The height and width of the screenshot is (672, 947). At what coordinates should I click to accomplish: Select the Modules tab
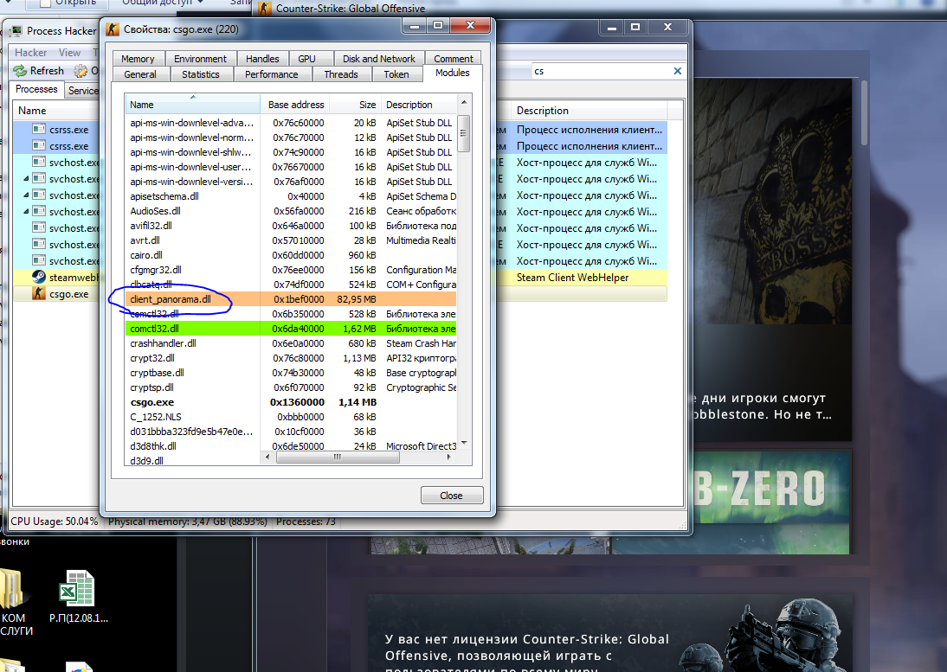[x=453, y=73]
